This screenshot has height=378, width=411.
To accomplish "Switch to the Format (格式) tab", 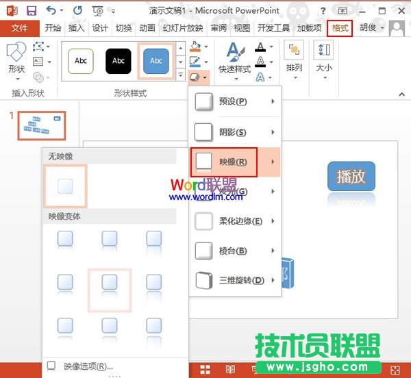I will click(x=340, y=28).
